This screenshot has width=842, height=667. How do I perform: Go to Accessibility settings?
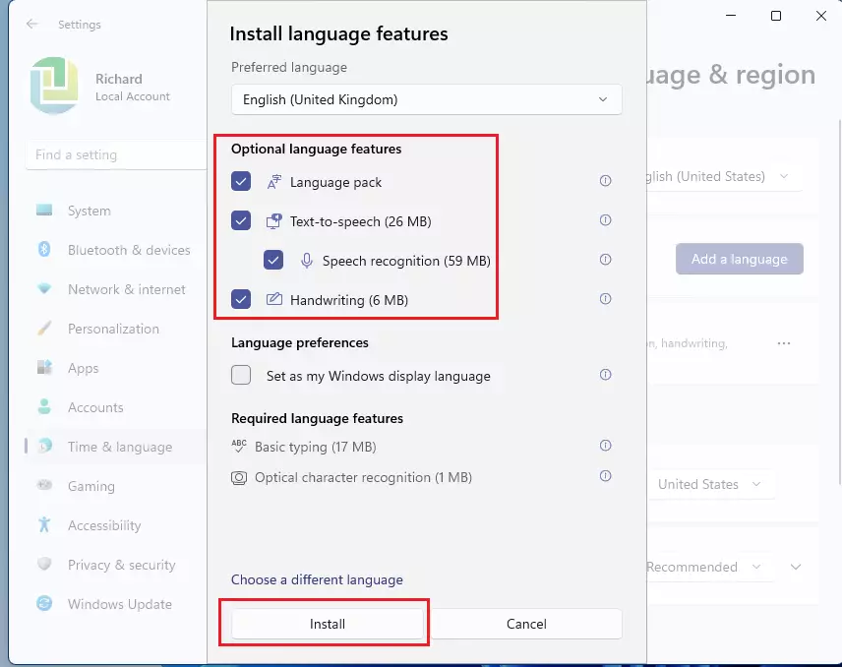click(116, 525)
